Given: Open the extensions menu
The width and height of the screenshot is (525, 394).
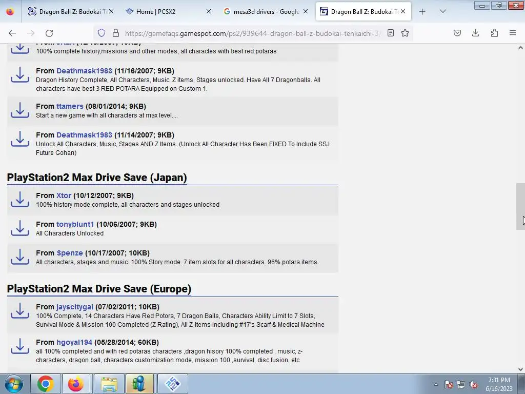Looking at the screenshot, I should [x=494, y=33].
